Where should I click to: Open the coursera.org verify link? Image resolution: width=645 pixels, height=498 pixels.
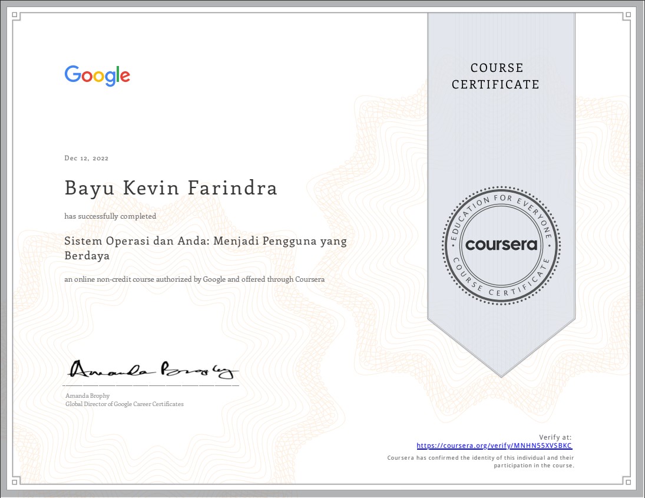click(x=494, y=446)
